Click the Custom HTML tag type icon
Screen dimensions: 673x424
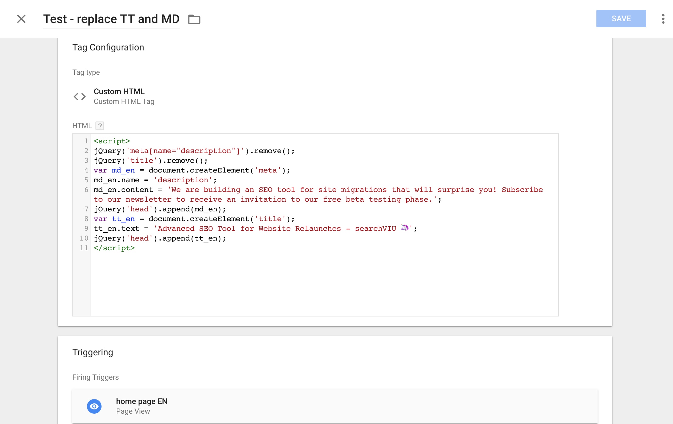tap(80, 96)
